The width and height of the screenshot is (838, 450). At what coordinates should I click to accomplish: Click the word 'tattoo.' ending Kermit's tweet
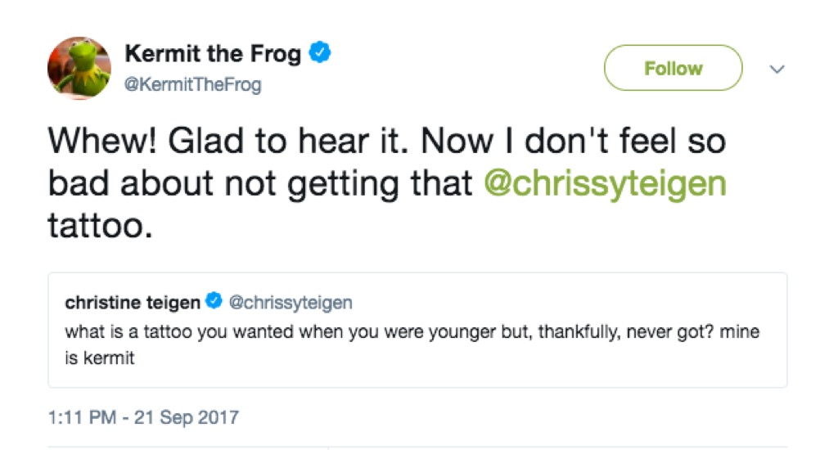(101, 224)
